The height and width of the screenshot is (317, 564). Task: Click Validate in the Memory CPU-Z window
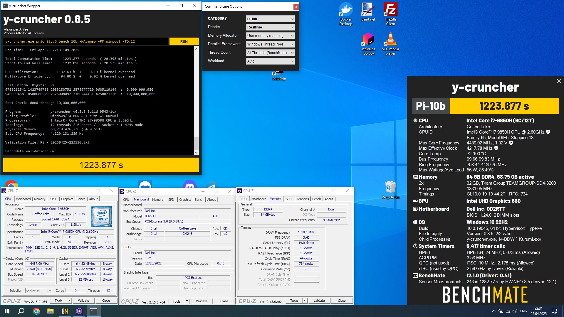319,301
